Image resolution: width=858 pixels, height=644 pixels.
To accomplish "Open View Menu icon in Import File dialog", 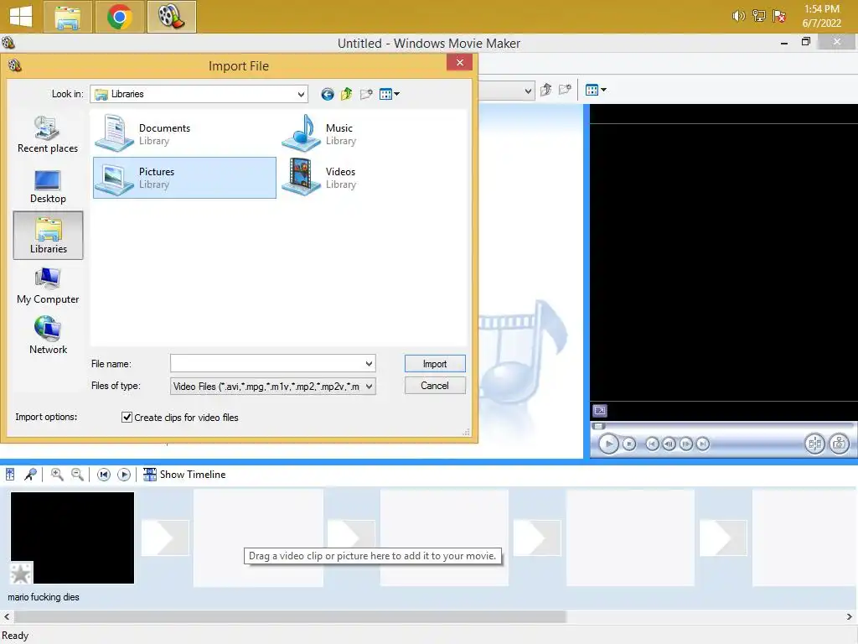I will click(389, 94).
